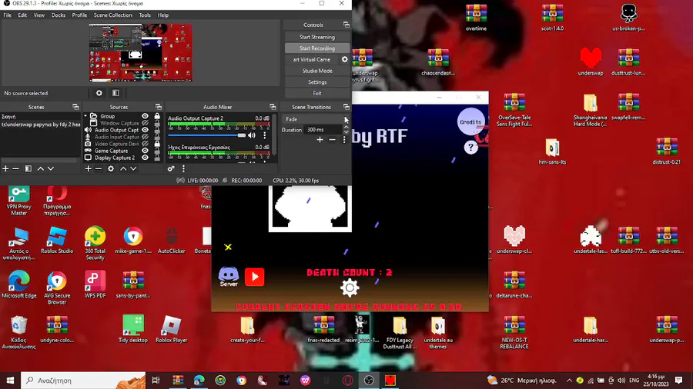Open source properties gear in Sources toolbar
The height and width of the screenshot is (389, 693).
point(110,169)
